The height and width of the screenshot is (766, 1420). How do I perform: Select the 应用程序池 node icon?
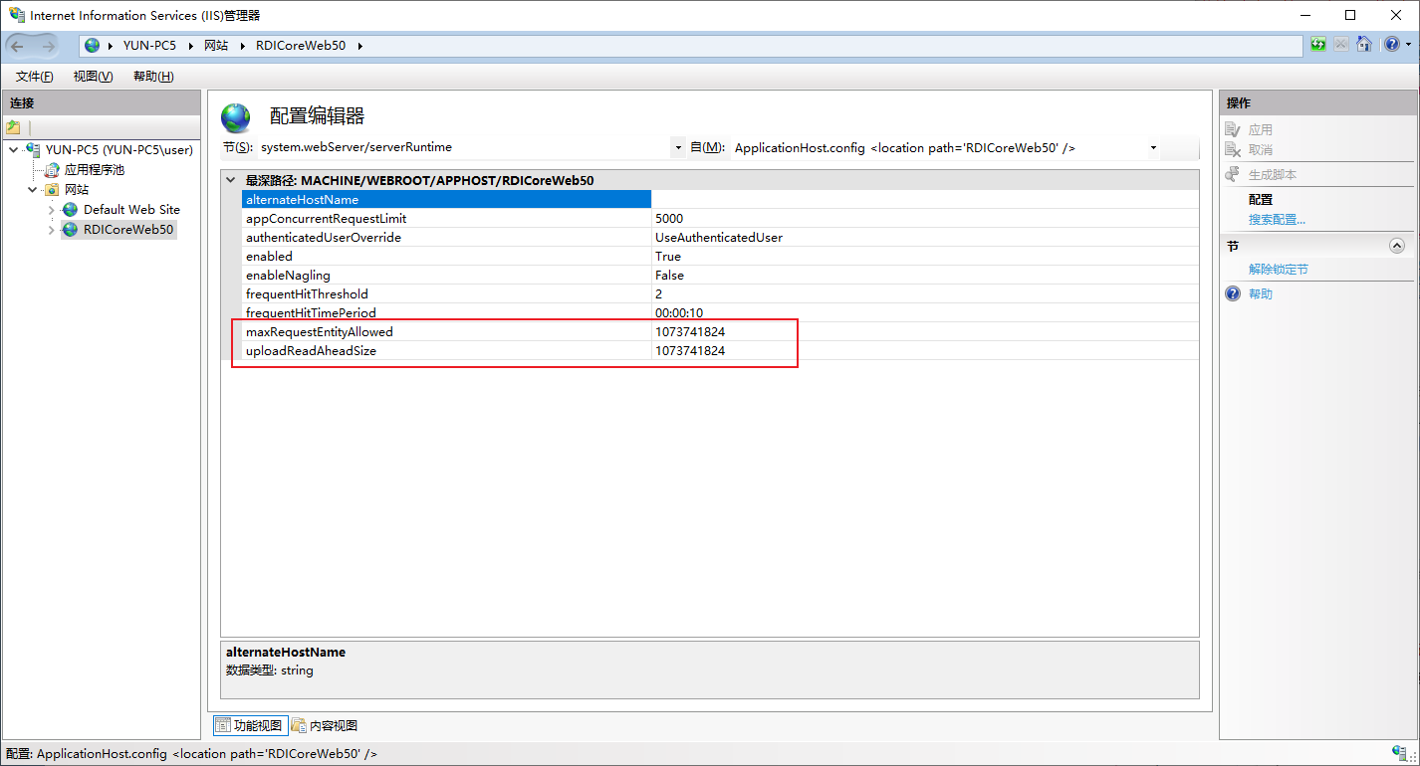(53, 170)
